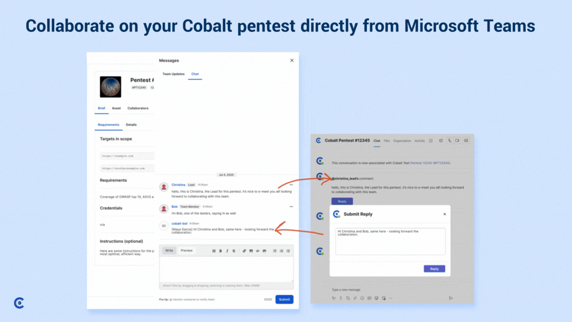572x322 pixels.
Task: Open options menu for Christina's message
Action: coord(291,185)
